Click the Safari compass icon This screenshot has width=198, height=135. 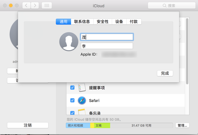82,100
